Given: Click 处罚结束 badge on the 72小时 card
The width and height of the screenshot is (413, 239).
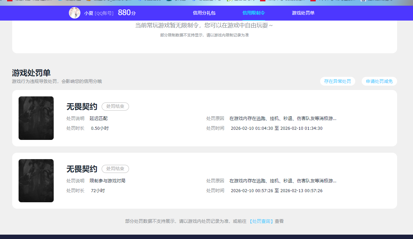Looking at the screenshot, I should coord(115,169).
